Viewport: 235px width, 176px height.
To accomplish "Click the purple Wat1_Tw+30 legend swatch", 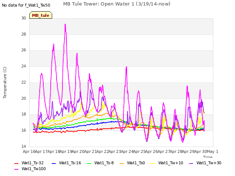I will click(x=191, y=164).
